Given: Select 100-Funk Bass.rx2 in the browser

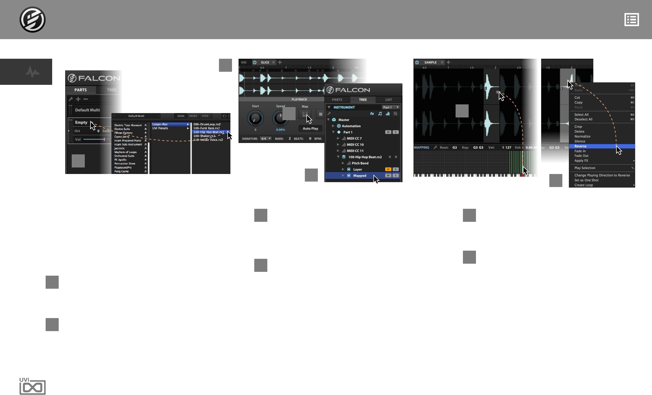Looking at the screenshot, I should pyautogui.click(x=206, y=128).
